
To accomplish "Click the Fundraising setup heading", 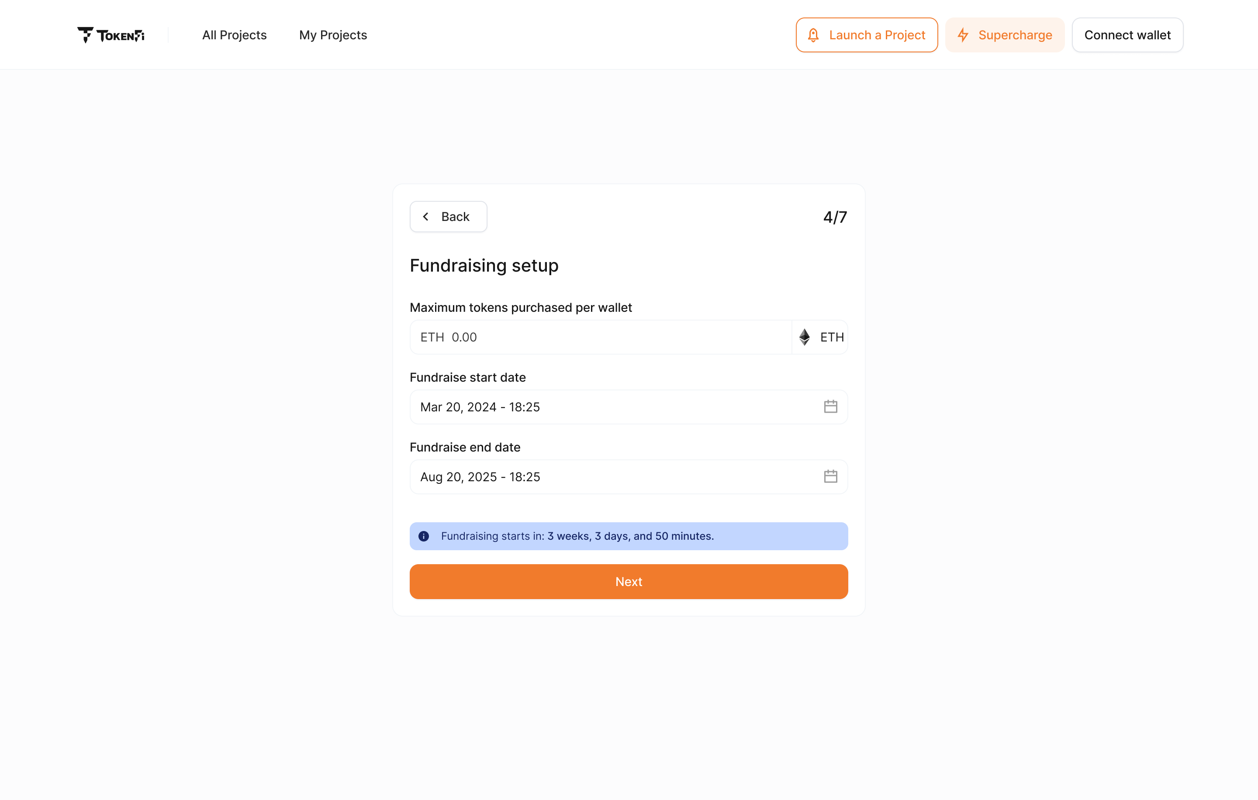I will pyautogui.click(x=484, y=266).
